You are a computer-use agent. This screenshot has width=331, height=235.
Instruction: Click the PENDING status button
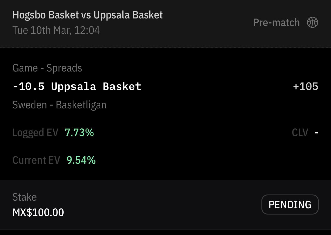click(x=290, y=204)
